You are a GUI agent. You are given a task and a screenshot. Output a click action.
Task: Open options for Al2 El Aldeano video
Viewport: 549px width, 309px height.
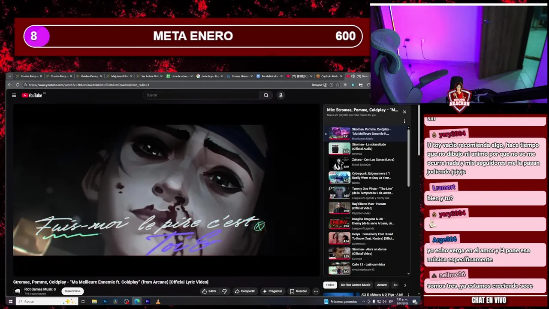pyautogui.click(x=408, y=295)
